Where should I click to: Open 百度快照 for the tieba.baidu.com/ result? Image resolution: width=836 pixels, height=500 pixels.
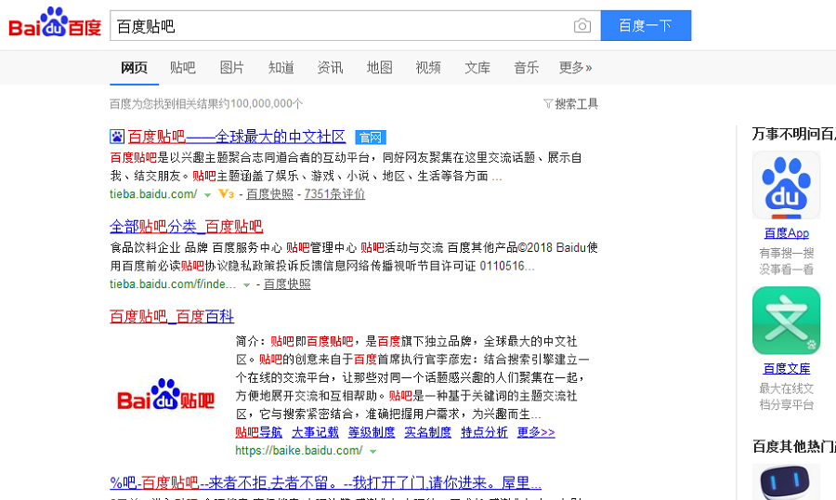269,194
